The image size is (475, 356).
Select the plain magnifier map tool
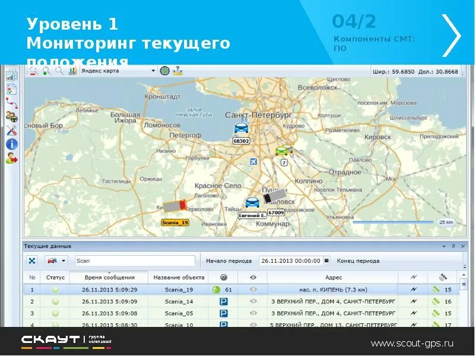tap(59, 71)
